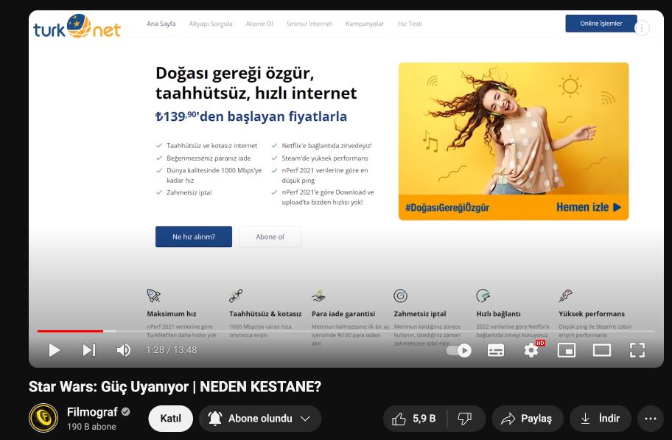Open Abone Ol menu item
The height and width of the screenshot is (440, 672).
pyautogui.click(x=259, y=24)
